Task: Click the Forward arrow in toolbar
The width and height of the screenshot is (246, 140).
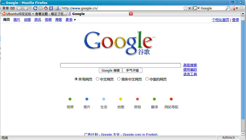Action: pos(25,8)
